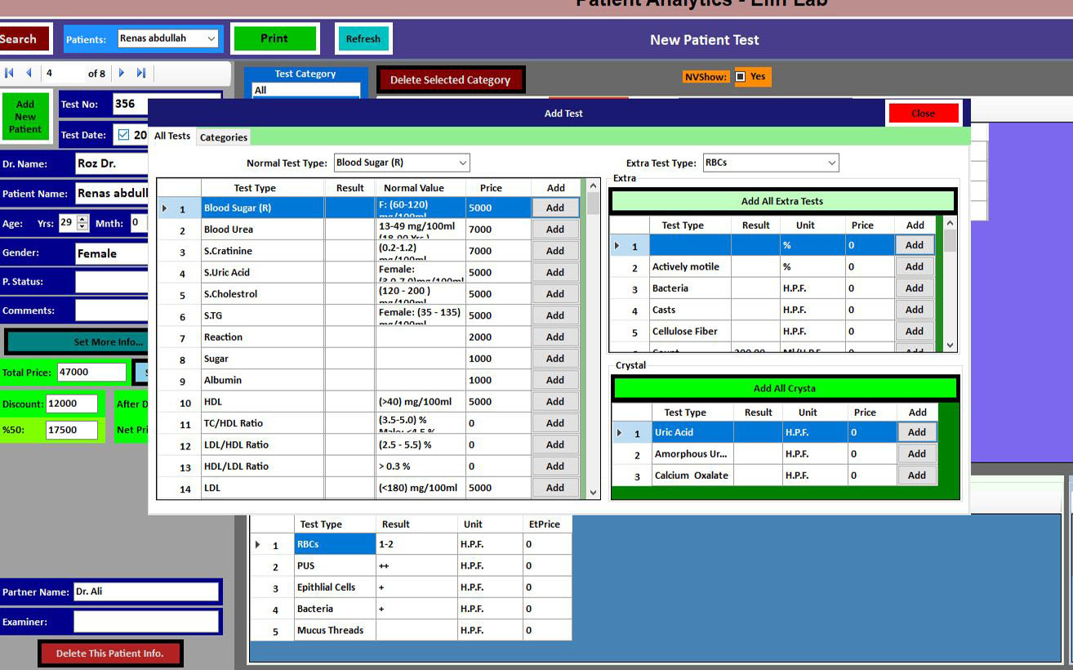Go to last record navigation arrow
This screenshot has height=670, width=1073.
pyautogui.click(x=141, y=73)
